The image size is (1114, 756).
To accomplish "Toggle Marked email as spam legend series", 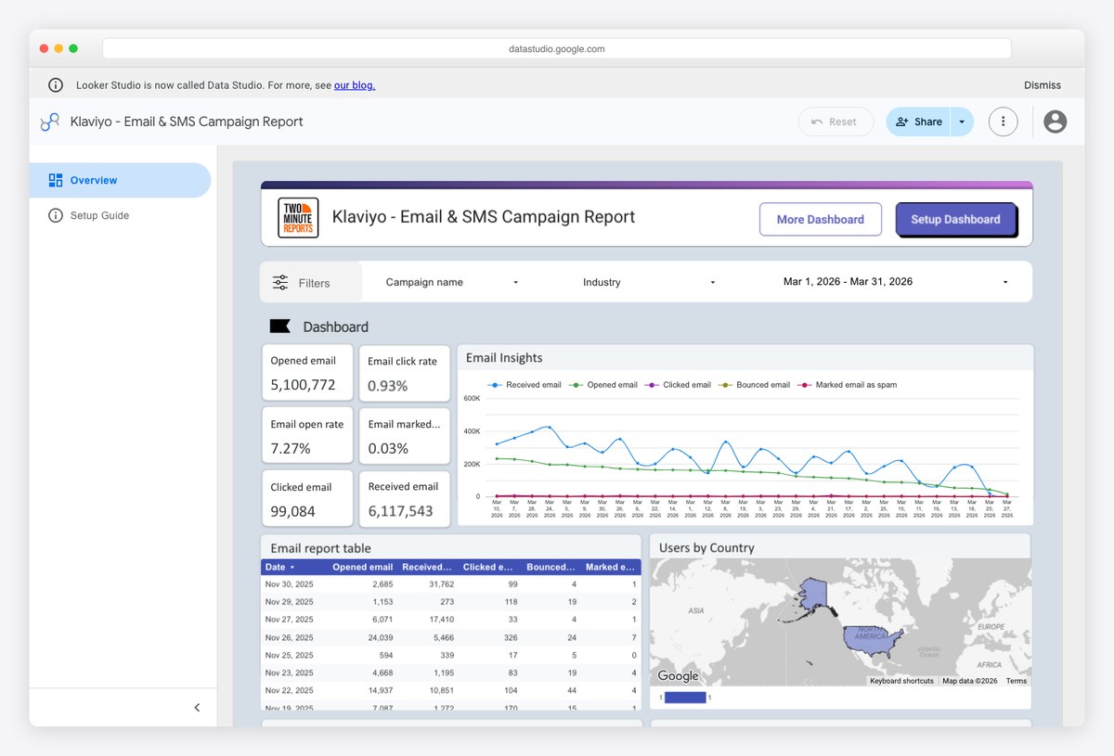I will tap(847, 384).
